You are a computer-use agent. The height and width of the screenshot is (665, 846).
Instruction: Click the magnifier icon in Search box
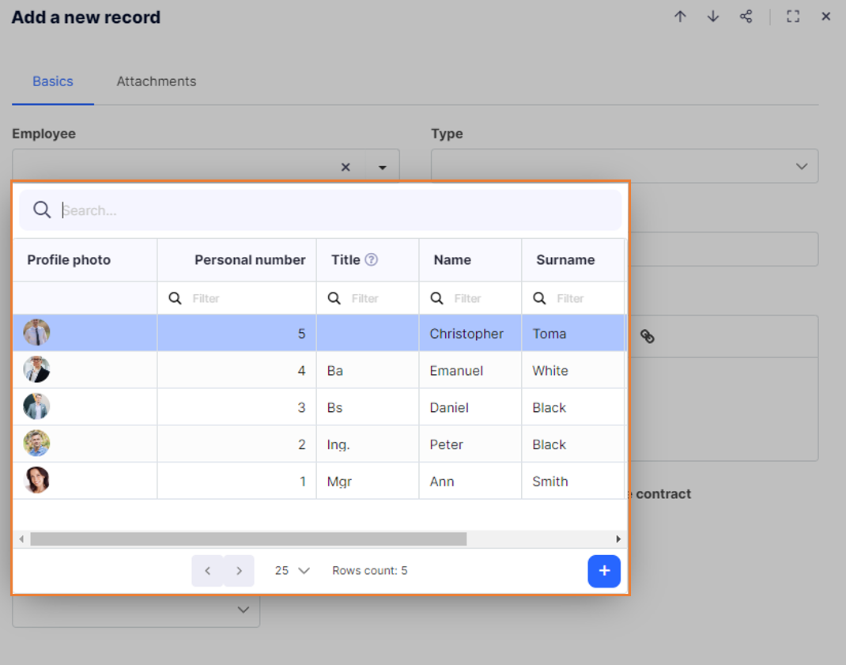coord(42,210)
